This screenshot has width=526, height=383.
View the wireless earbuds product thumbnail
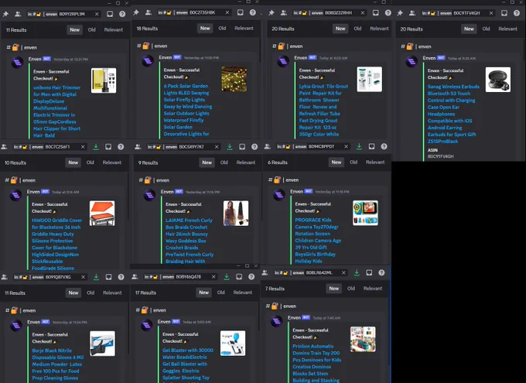point(498,80)
